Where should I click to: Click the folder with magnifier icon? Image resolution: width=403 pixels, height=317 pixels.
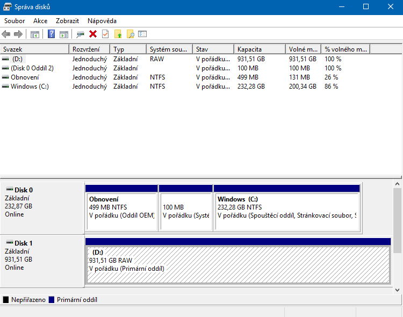point(130,34)
